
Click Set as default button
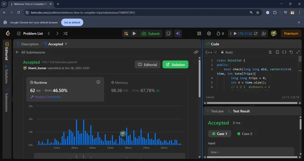pos(72,22)
